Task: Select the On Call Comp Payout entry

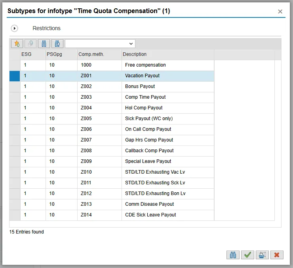Action: click(x=148, y=129)
